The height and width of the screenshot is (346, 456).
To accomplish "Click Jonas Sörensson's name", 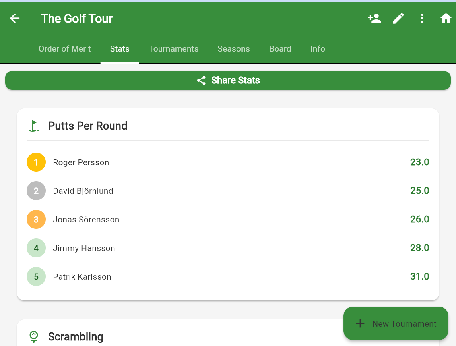I will coord(86,220).
